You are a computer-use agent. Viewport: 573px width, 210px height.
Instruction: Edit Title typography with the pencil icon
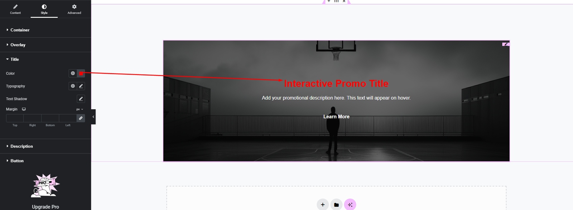81,86
